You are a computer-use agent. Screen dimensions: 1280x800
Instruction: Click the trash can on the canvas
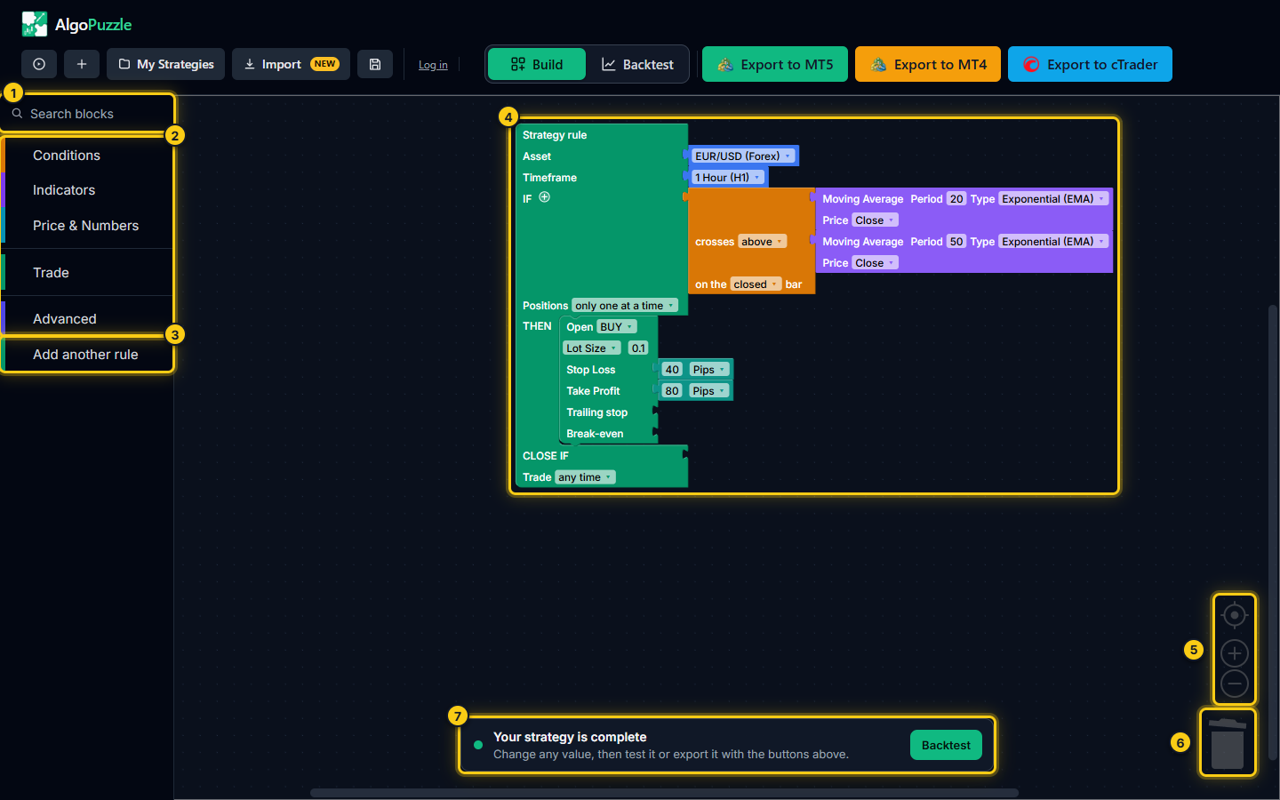(x=1228, y=743)
